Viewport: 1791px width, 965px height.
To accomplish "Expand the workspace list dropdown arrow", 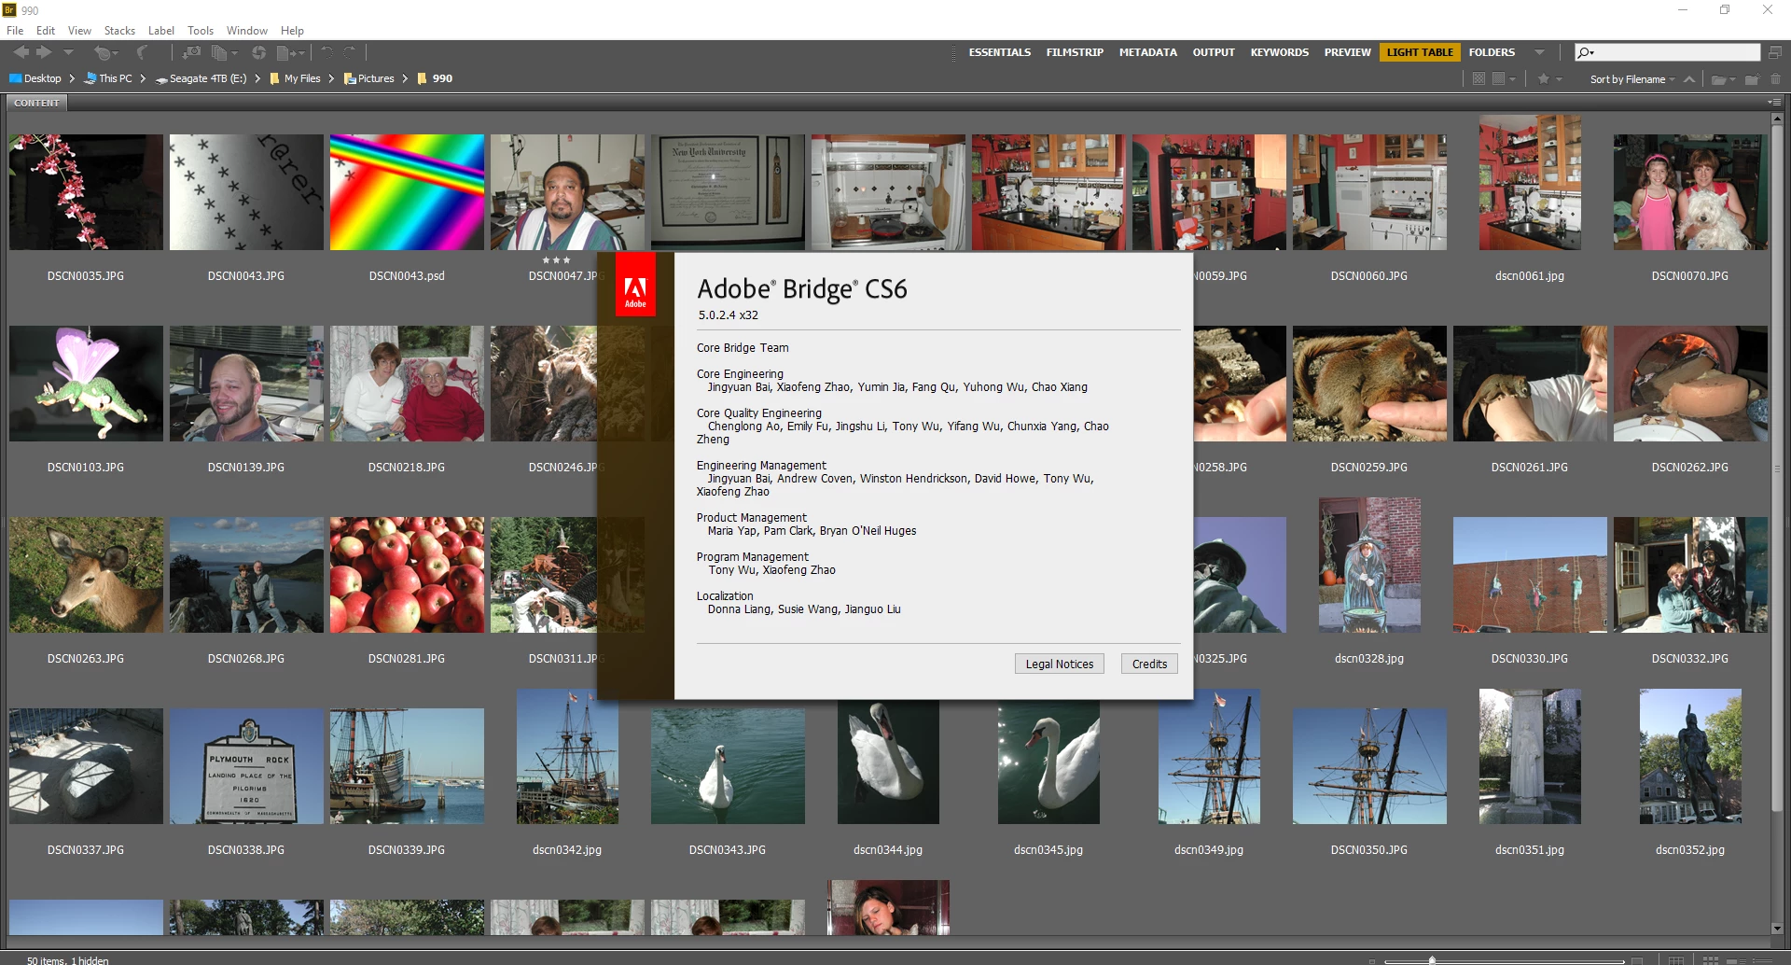I will pyautogui.click(x=1539, y=52).
